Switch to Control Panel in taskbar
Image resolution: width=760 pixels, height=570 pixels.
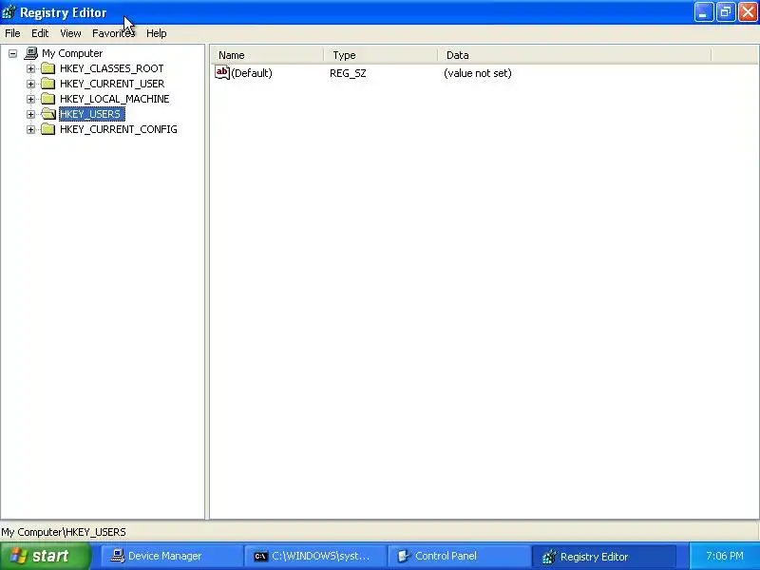coord(459,557)
